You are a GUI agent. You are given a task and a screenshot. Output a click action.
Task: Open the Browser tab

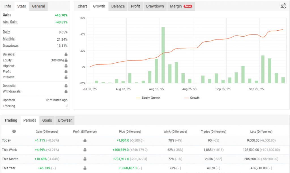tap(65, 120)
